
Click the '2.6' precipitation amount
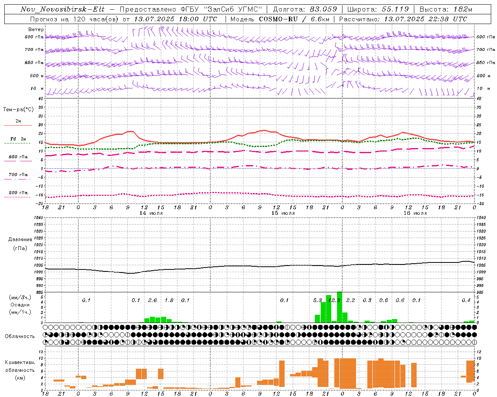tap(153, 300)
